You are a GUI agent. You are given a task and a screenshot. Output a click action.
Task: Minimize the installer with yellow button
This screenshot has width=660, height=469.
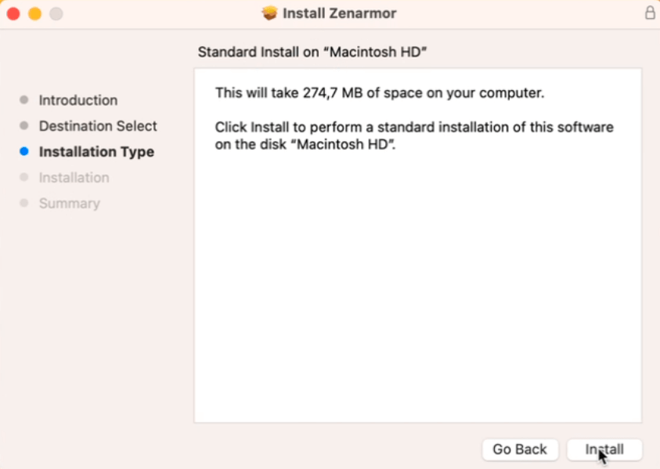click(x=34, y=13)
